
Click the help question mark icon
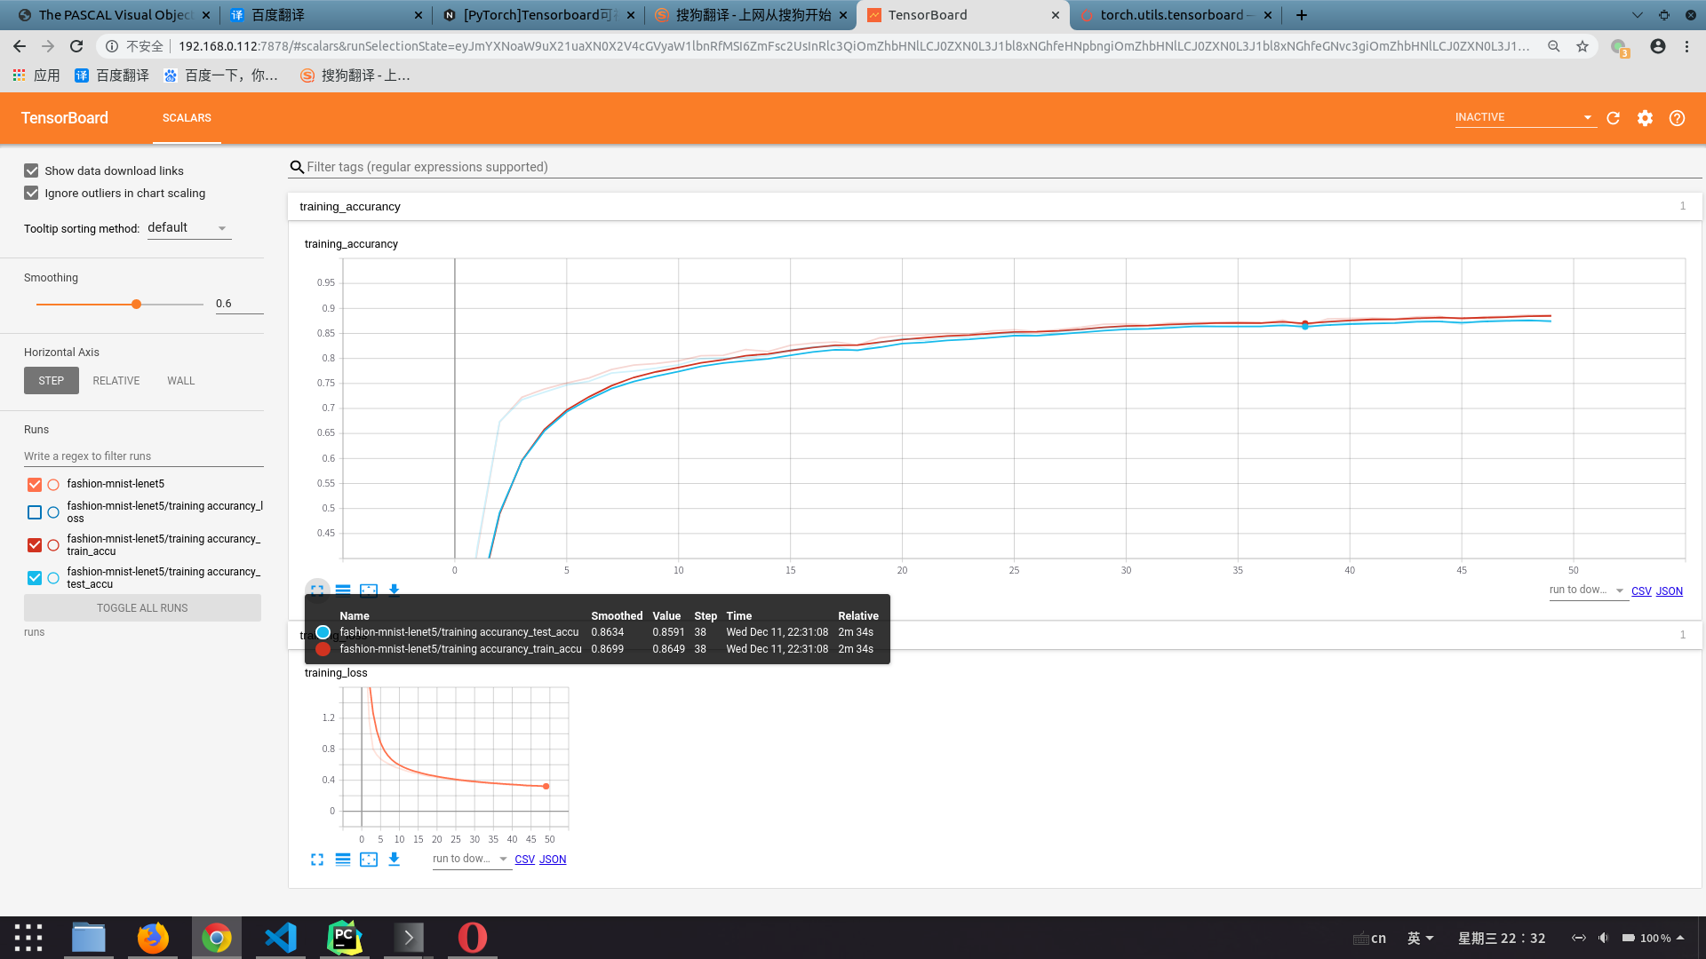pyautogui.click(x=1677, y=118)
